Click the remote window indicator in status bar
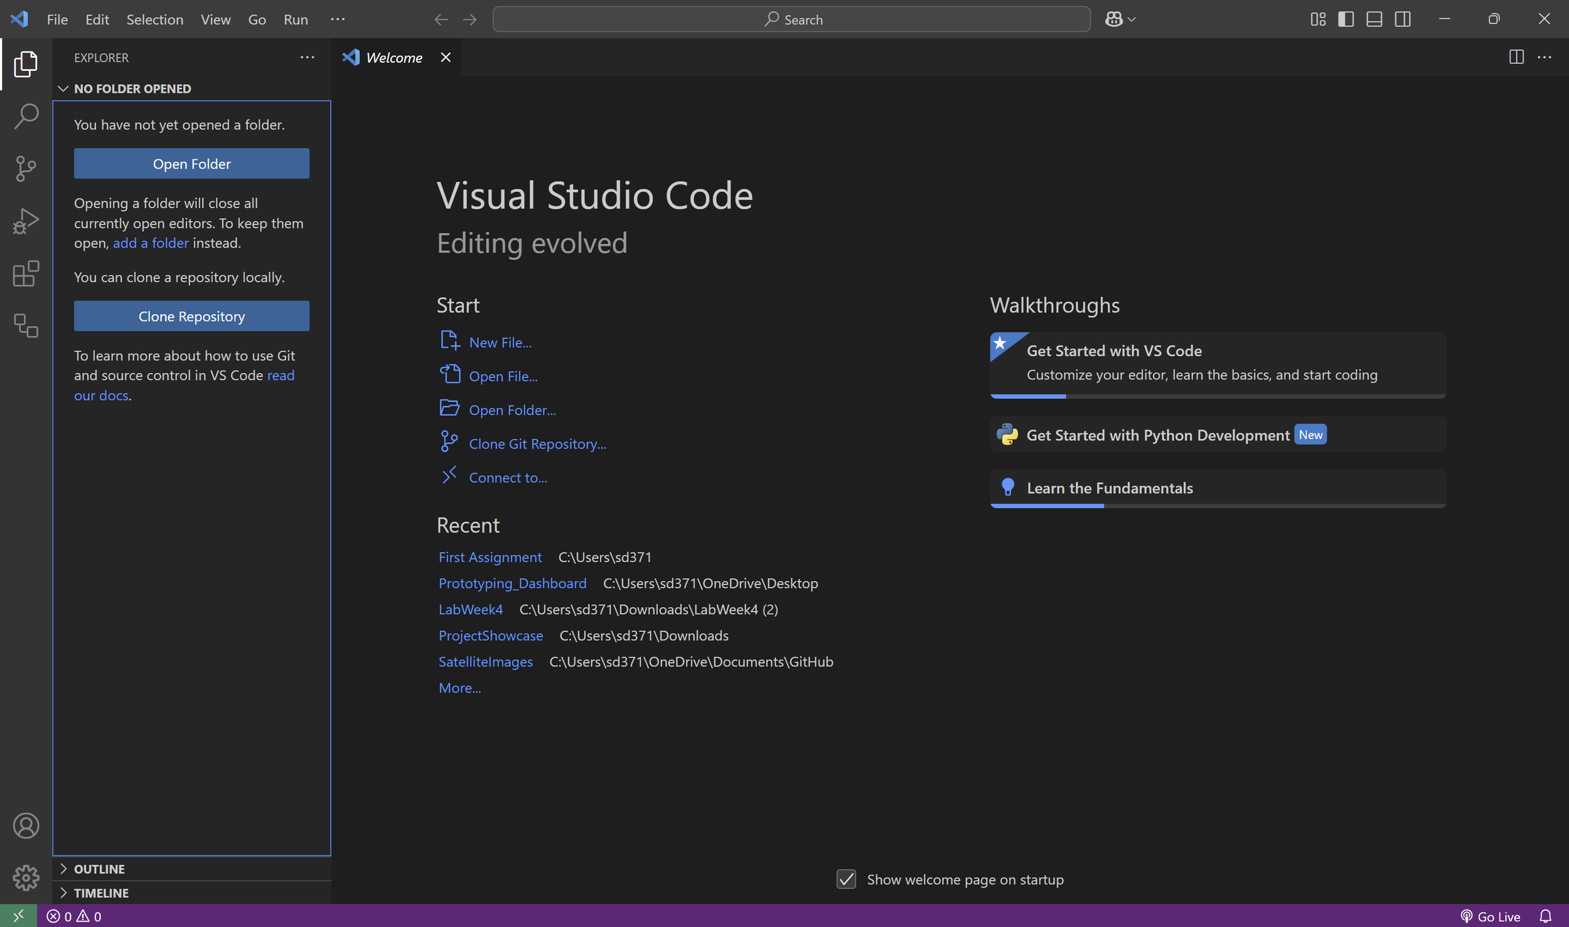Image resolution: width=1569 pixels, height=927 pixels. (x=18, y=916)
